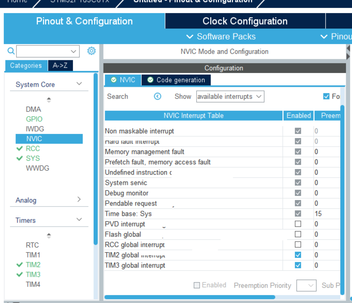The image size is (352, 303).
Task: Select GPIO in System Core
Action: [x=34, y=119]
